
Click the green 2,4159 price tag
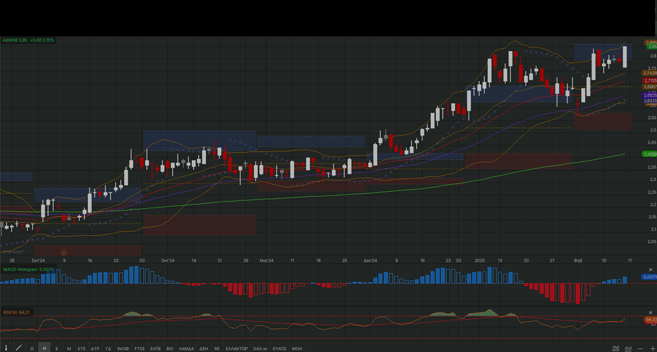pos(650,154)
